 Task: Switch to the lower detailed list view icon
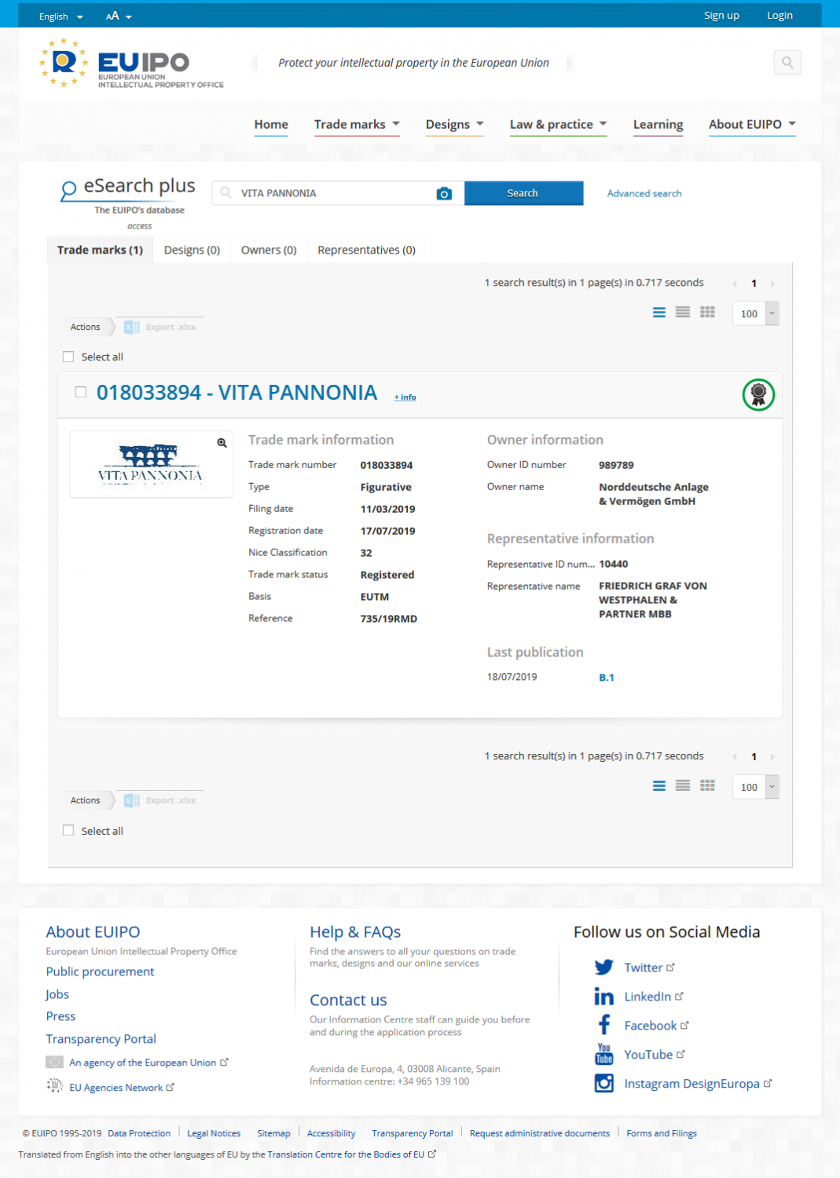pos(659,786)
